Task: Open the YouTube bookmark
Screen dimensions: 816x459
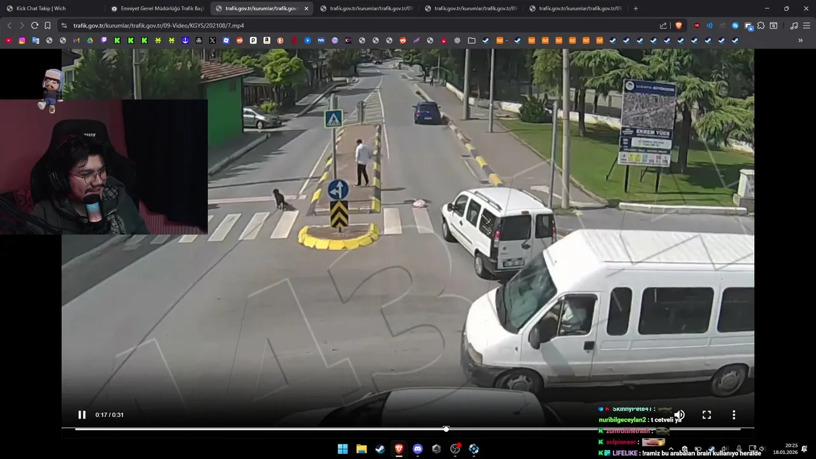Action: click(8, 40)
